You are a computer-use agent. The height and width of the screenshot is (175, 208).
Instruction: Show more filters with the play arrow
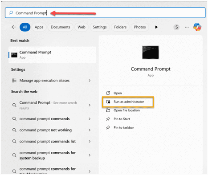[156, 27]
